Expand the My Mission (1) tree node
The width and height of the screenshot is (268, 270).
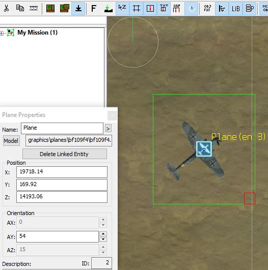coord(2,33)
